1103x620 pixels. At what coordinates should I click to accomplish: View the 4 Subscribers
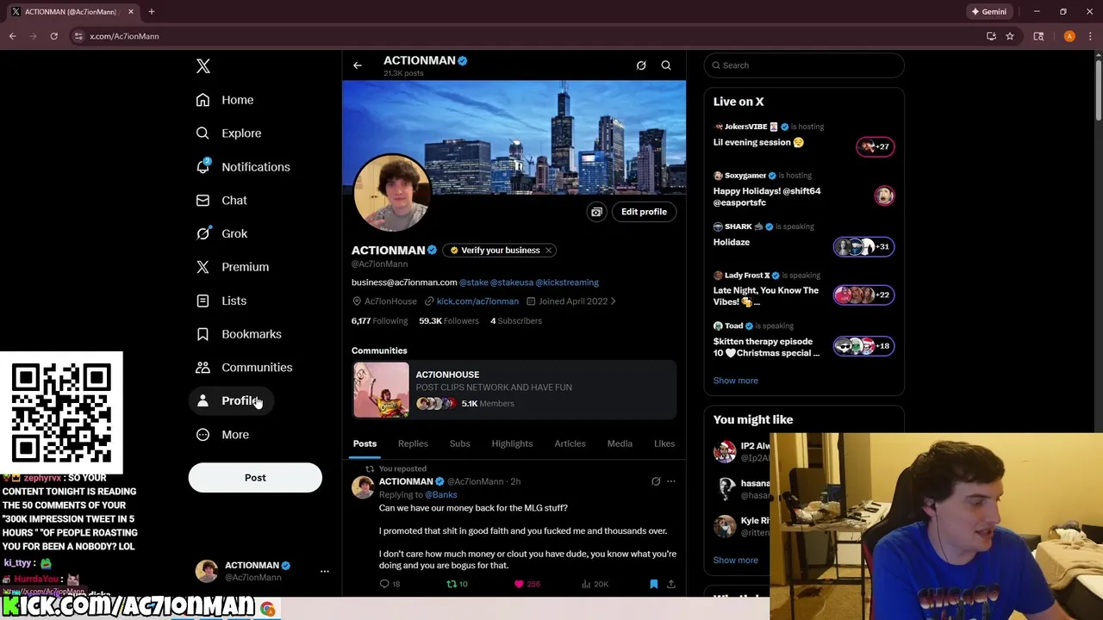pyautogui.click(x=516, y=321)
